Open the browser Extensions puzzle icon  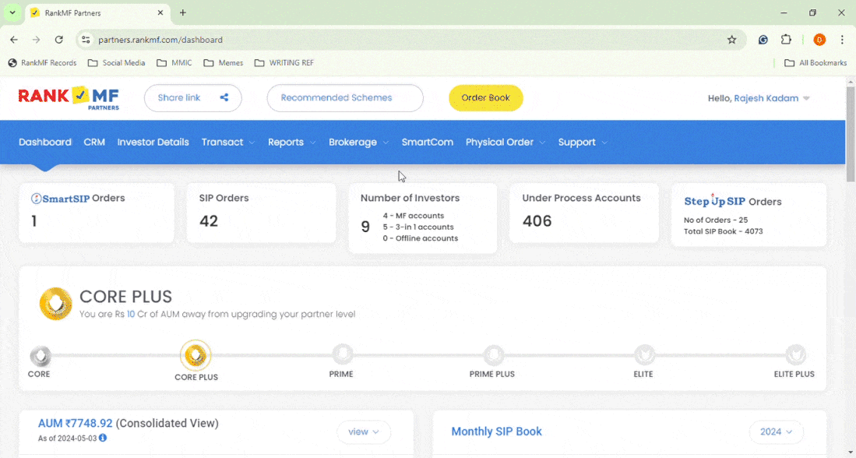pos(786,40)
